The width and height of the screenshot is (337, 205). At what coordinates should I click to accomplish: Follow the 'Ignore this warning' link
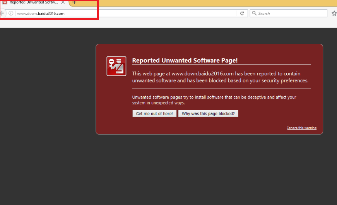(301, 128)
